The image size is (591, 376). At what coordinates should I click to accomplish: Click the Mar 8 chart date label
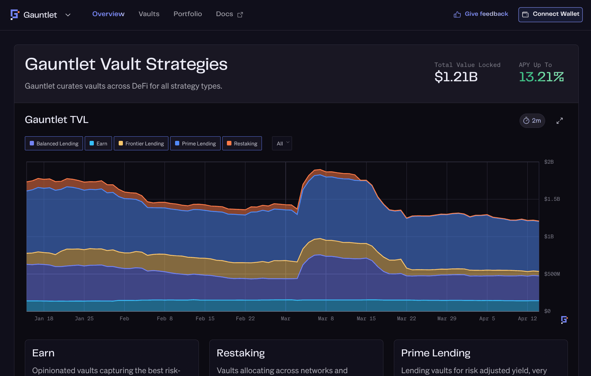(326, 319)
